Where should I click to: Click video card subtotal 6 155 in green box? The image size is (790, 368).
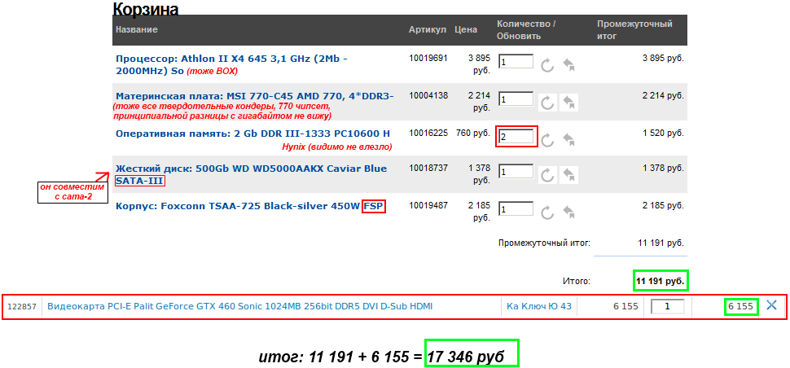tap(740, 306)
